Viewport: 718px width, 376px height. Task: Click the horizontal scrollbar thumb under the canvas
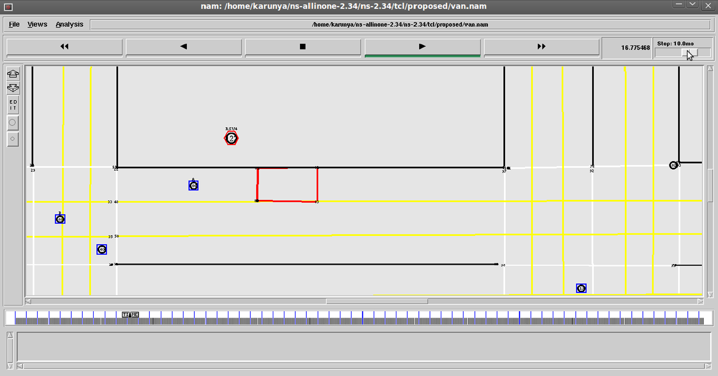(377, 301)
